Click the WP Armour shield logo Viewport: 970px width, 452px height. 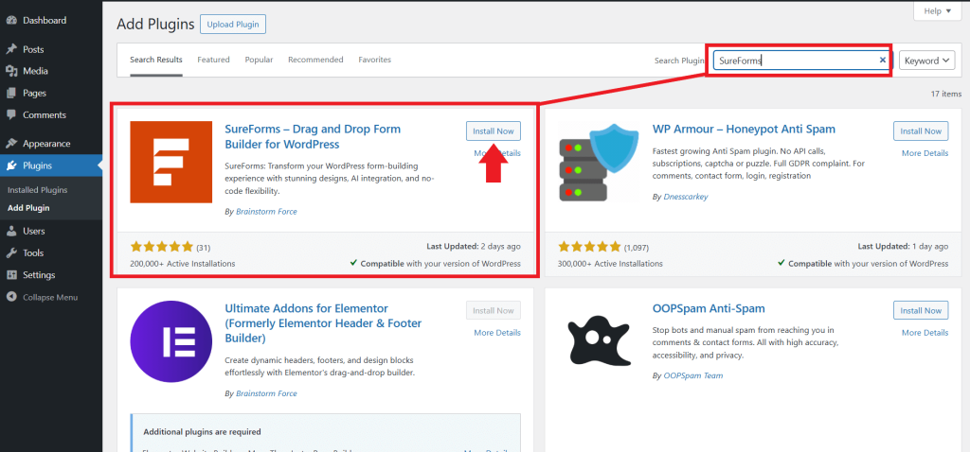click(x=599, y=162)
